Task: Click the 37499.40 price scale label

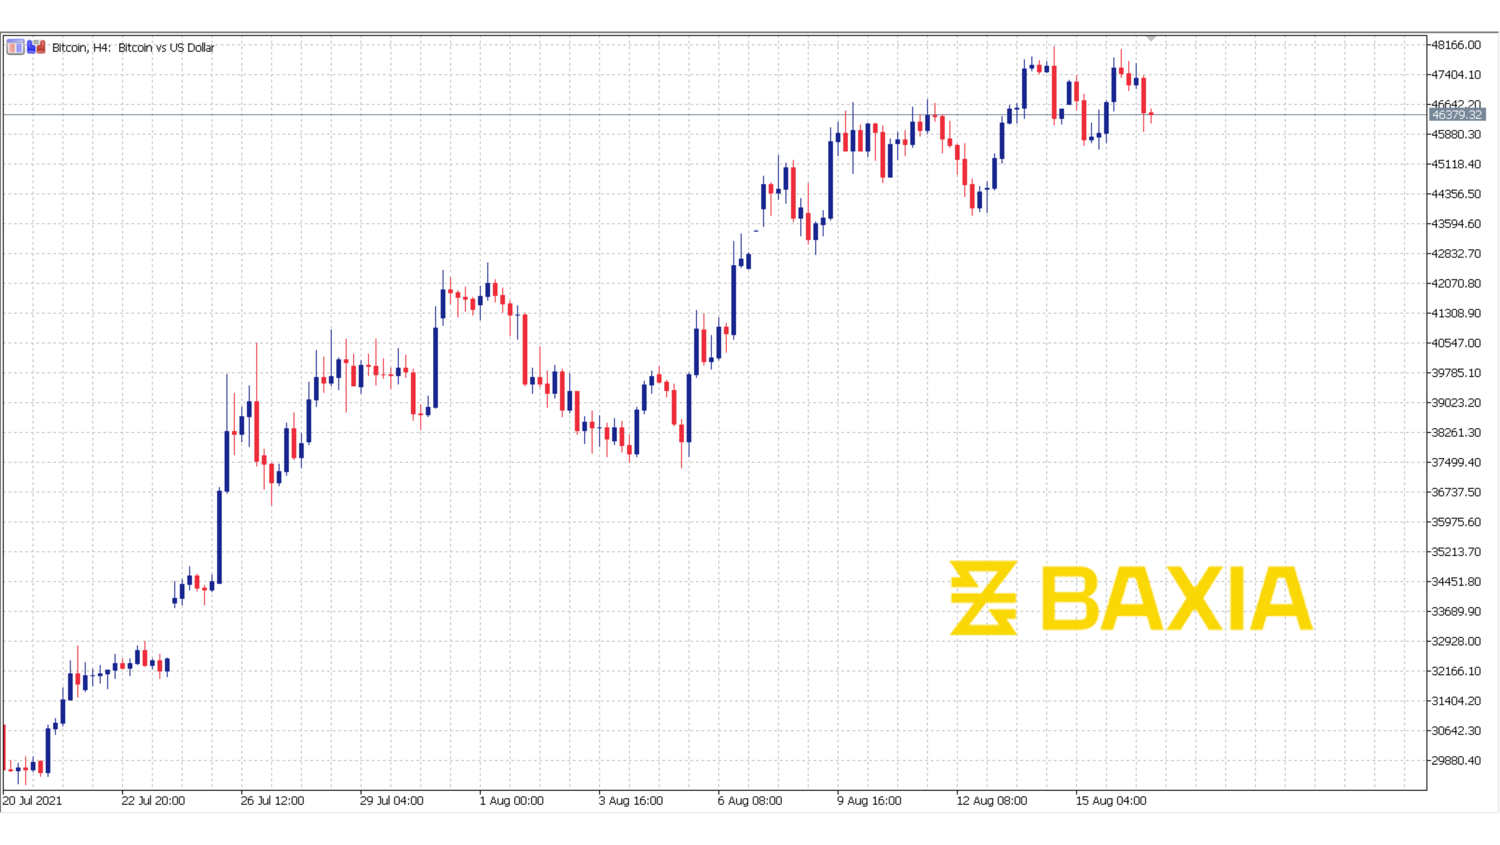Action: [1456, 462]
